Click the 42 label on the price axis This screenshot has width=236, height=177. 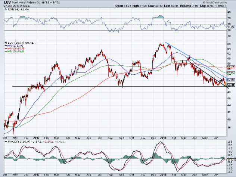[229, 112]
